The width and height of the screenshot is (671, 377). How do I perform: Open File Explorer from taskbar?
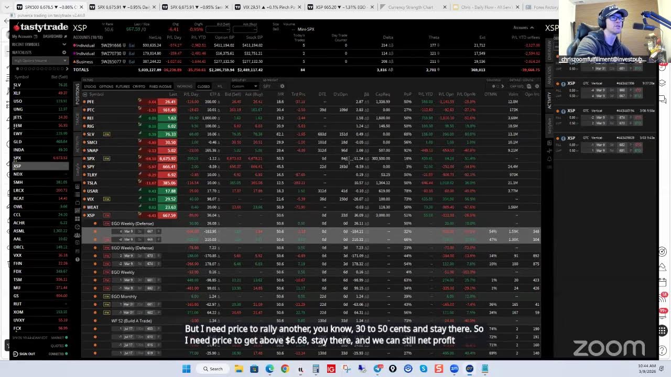pyautogui.click(x=239, y=369)
